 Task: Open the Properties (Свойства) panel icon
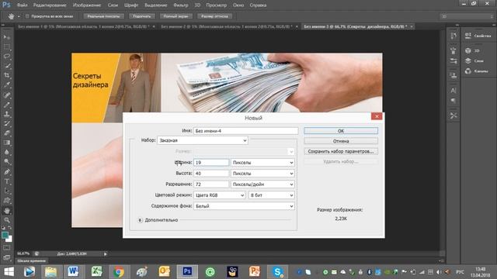point(468,36)
